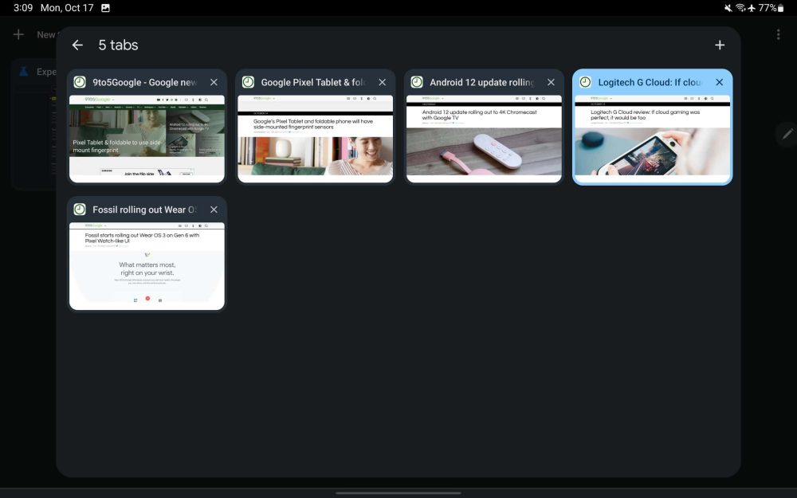Open the three-dot overflow menu
The image size is (797, 498).
coord(778,35)
